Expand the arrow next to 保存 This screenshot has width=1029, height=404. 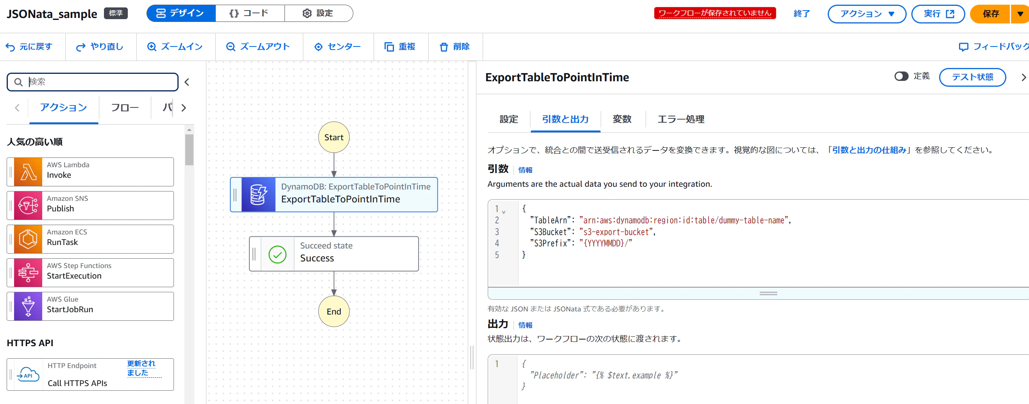pos(1020,14)
